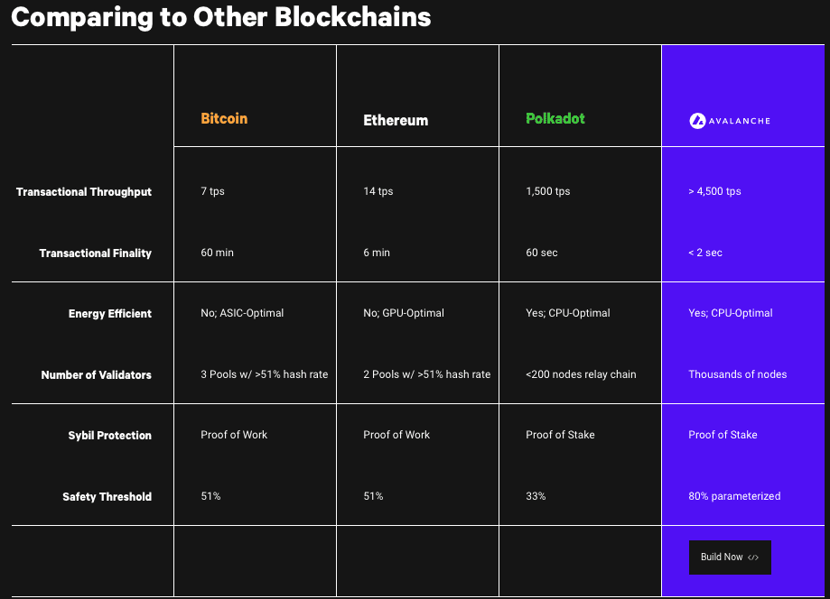Click the '<200 nodes relay chain' cell
830x599 pixels.
[x=581, y=374]
